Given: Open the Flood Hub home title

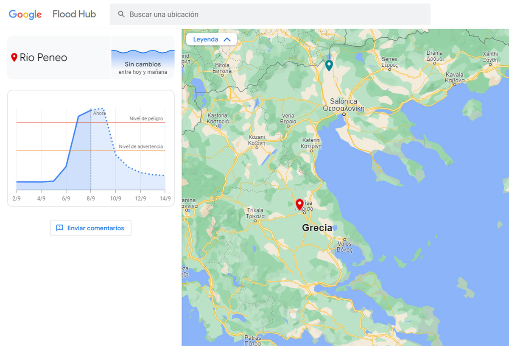Looking at the screenshot, I should [x=74, y=14].
